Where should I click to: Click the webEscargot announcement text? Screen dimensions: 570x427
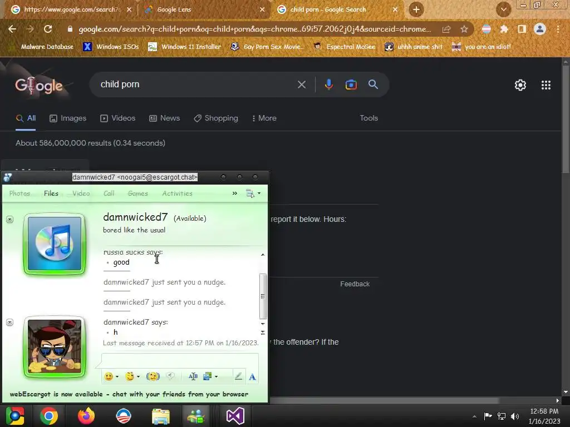tap(129, 394)
